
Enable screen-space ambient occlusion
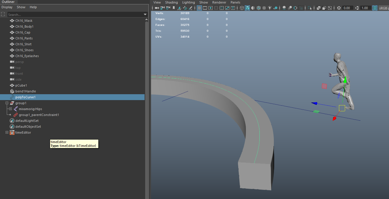pyautogui.click(x=284, y=8)
